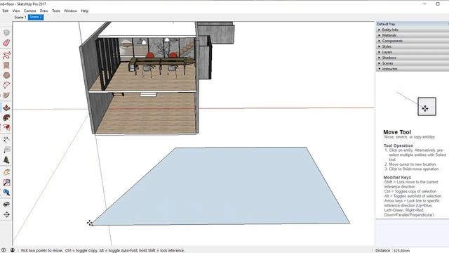The image size is (449, 253).
Task: Select the Offset tool
Action: click(6, 127)
